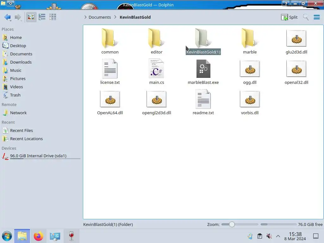This screenshot has width=324, height=243.
Task: Select the marble folder
Action: (250, 41)
